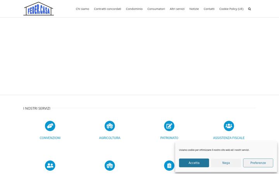Viewport: 279px width, 174px height.
Task: Click the Convenzioni handshake icon
Action: tap(50, 126)
